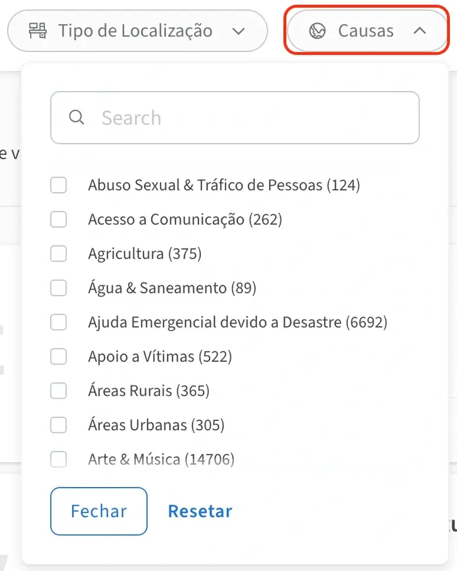
Task: Click the magnifying glass search icon
Action: 76,117
